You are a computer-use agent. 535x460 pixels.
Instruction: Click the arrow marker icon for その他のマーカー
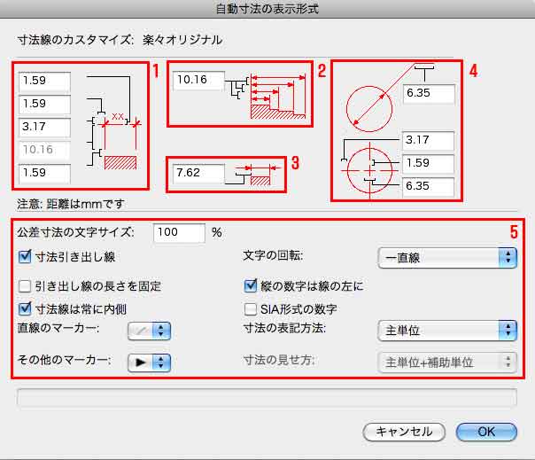pyautogui.click(x=140, y=362)
